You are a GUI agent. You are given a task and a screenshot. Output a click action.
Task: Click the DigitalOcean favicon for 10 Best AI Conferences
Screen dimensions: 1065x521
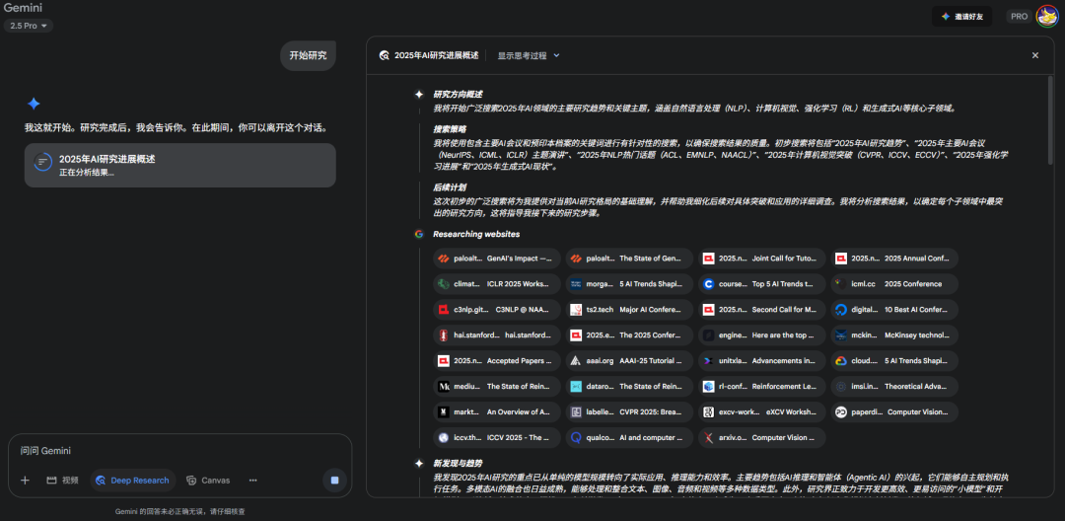[x=841, y=310]
